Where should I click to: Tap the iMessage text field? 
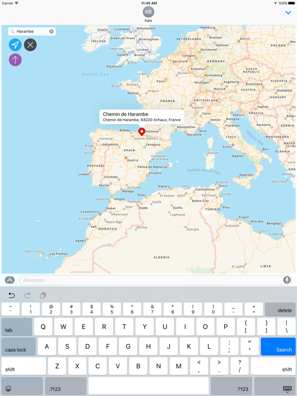[x=156, y=280]
